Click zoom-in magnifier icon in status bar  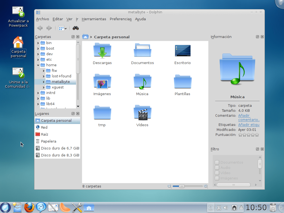tap(206, 186)
